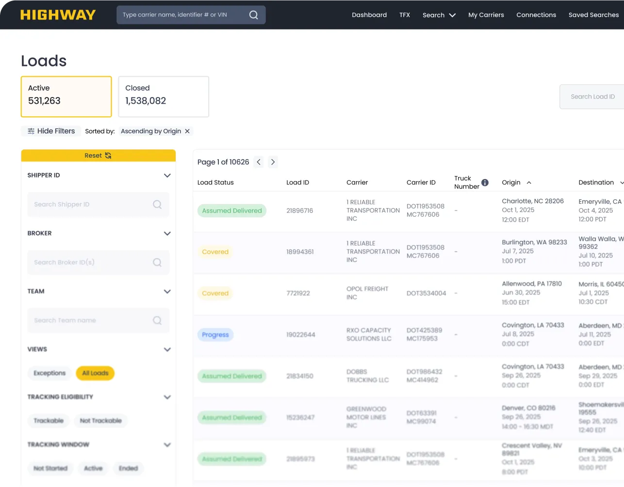Collapse the VIEWS filter section

(167, 349)
